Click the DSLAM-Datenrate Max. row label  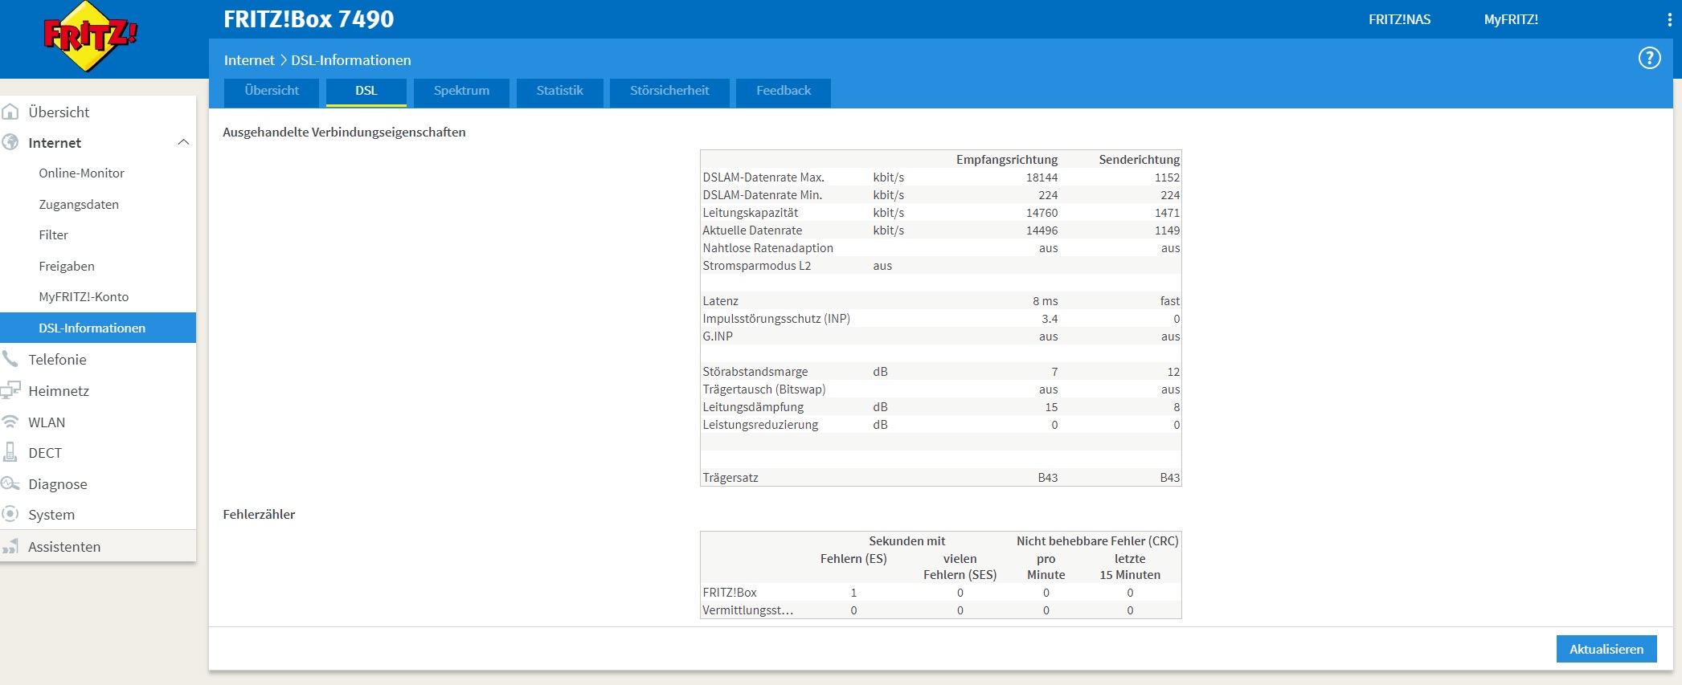pos(763,177)
